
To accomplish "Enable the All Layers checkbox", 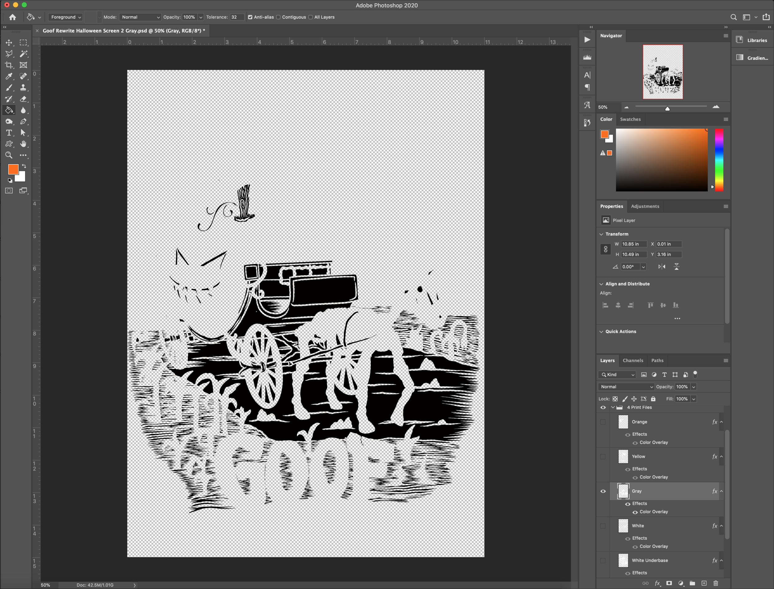I will pos(311,17).
